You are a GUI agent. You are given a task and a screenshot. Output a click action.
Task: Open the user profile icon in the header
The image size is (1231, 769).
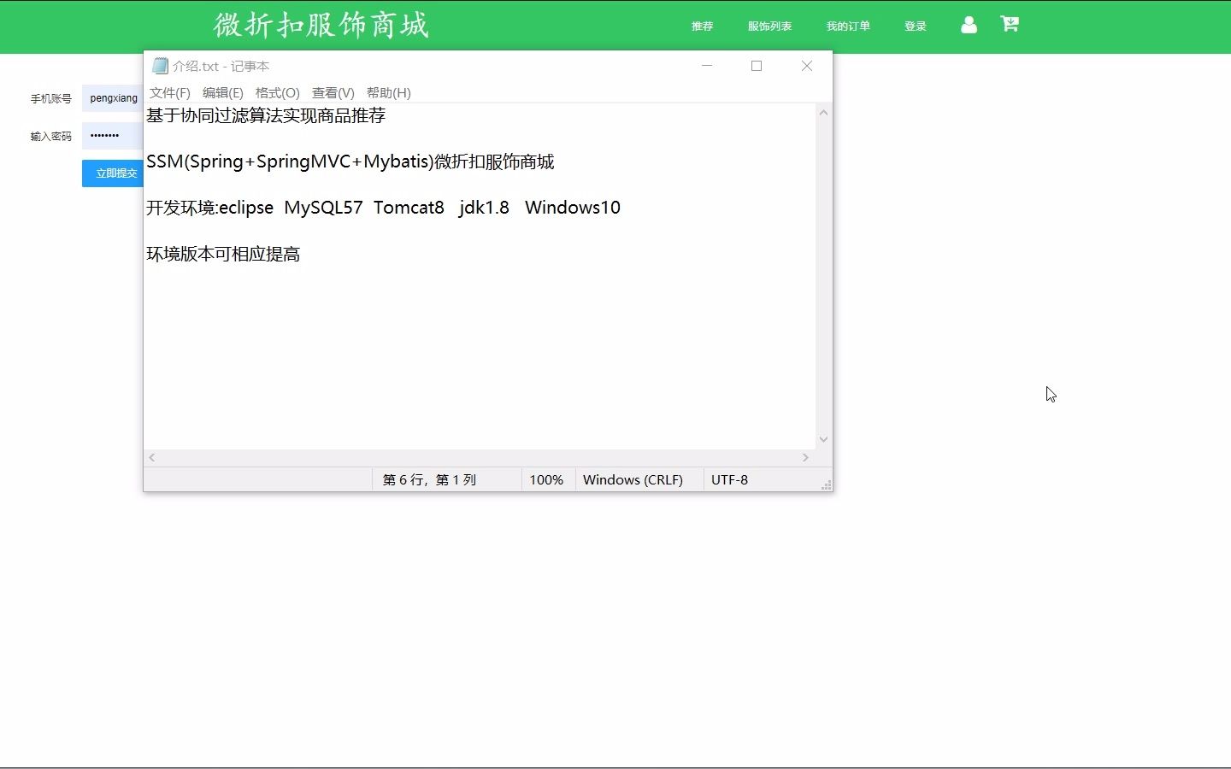(x=969, y=25)
